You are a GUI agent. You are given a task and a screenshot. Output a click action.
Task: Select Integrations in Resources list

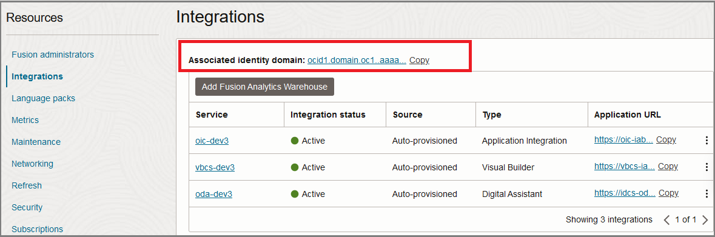[38, 76]
